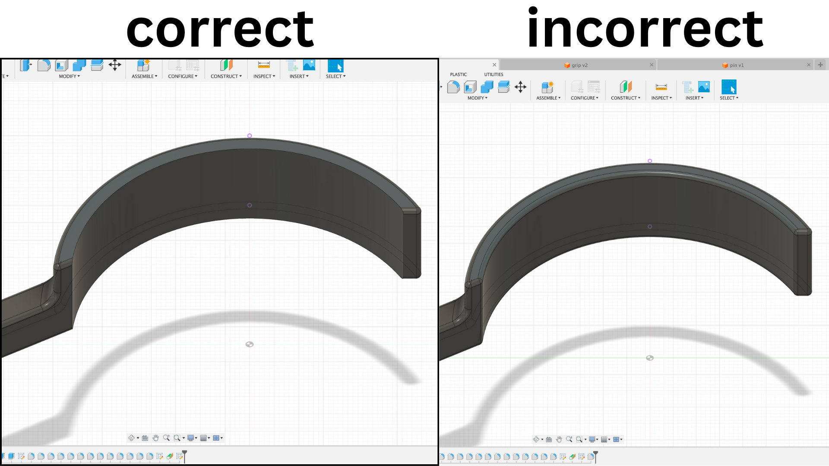The image size is (829, 466).
Task: Switch to the pin v1 tab
Action: tap(734, 64)
